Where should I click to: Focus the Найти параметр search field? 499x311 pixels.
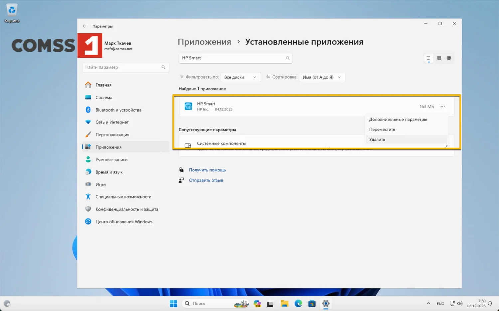(x=125, y=67)
